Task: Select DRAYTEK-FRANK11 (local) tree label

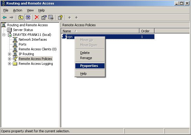Action: (32, 35)
